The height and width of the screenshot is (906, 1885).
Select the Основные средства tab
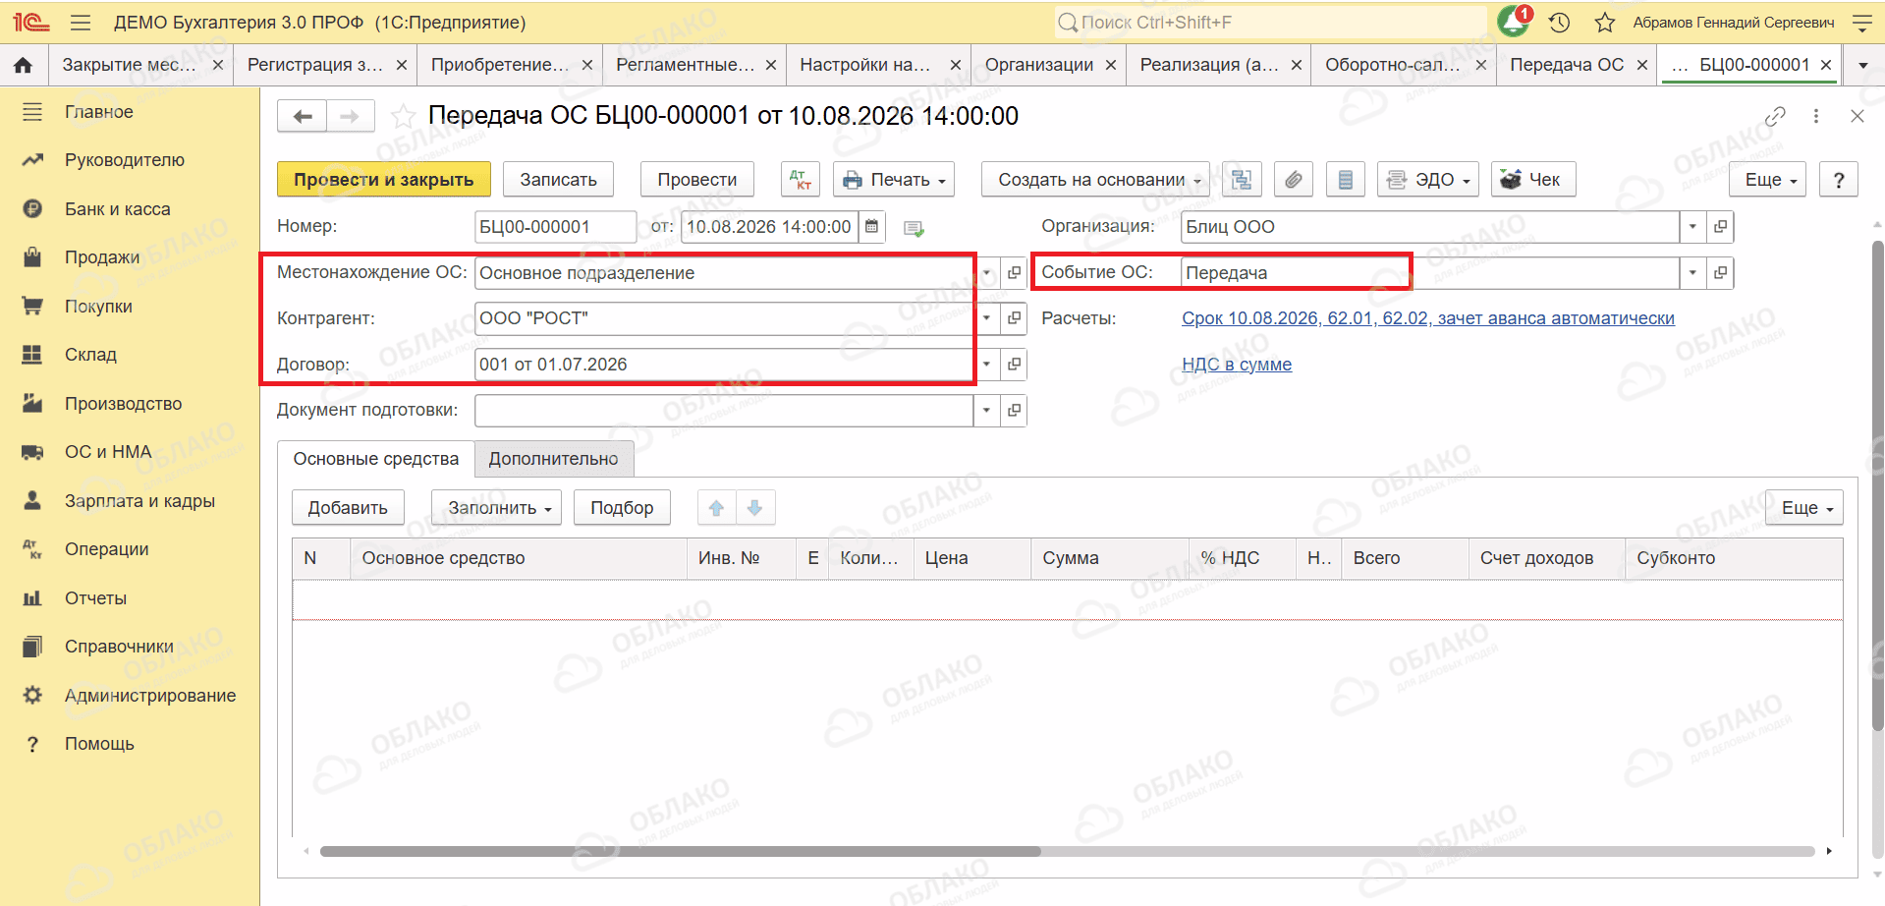point(376,459)
